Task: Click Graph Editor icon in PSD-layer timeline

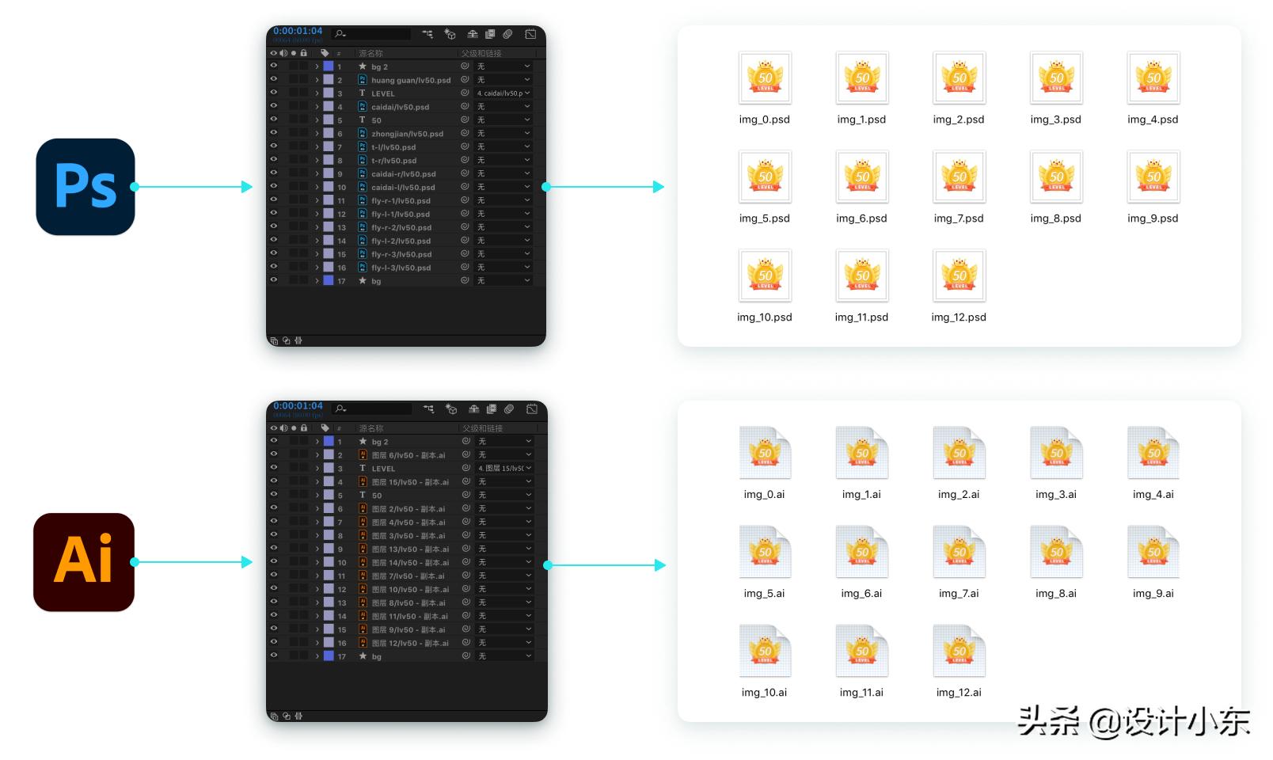Action: tap(530, 34)
